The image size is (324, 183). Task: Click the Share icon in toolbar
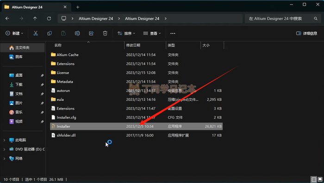pos(91,33)
